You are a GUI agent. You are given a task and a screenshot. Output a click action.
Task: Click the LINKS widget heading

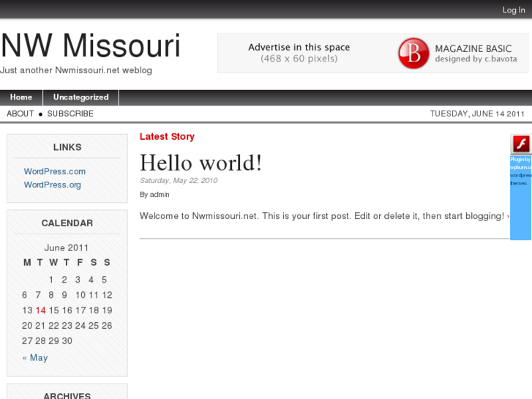tap(67, 147)
